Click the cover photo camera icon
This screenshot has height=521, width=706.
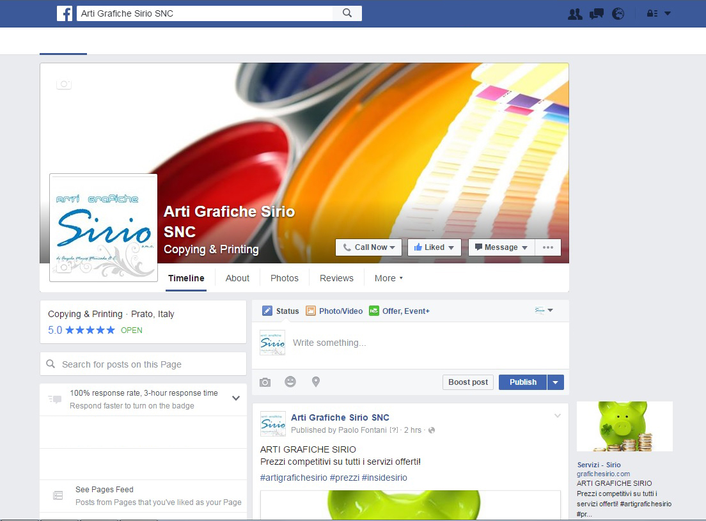tap(63, 84)
